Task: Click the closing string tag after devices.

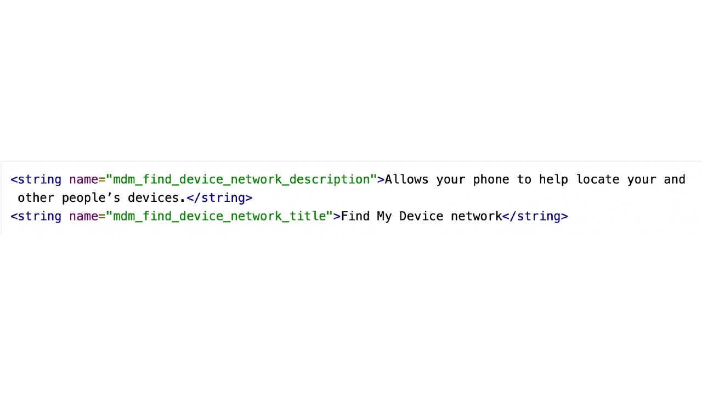Action: coord(219,198)
